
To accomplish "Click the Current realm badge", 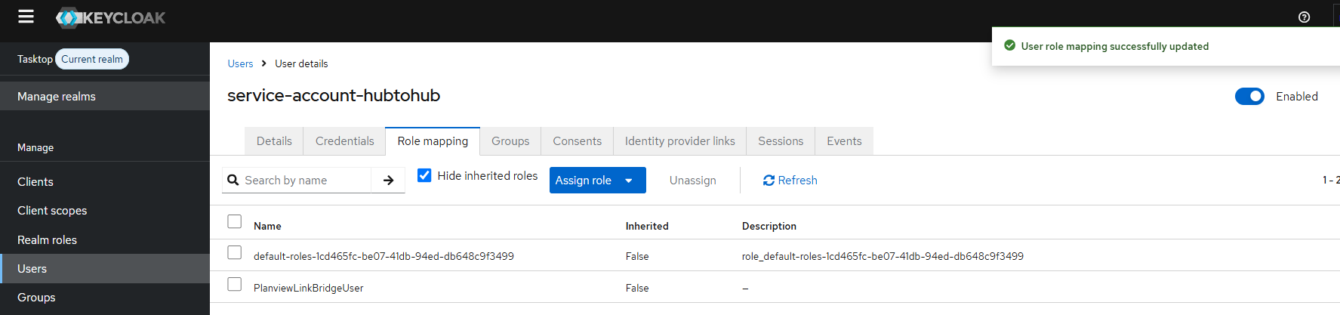I will [92, 59].
